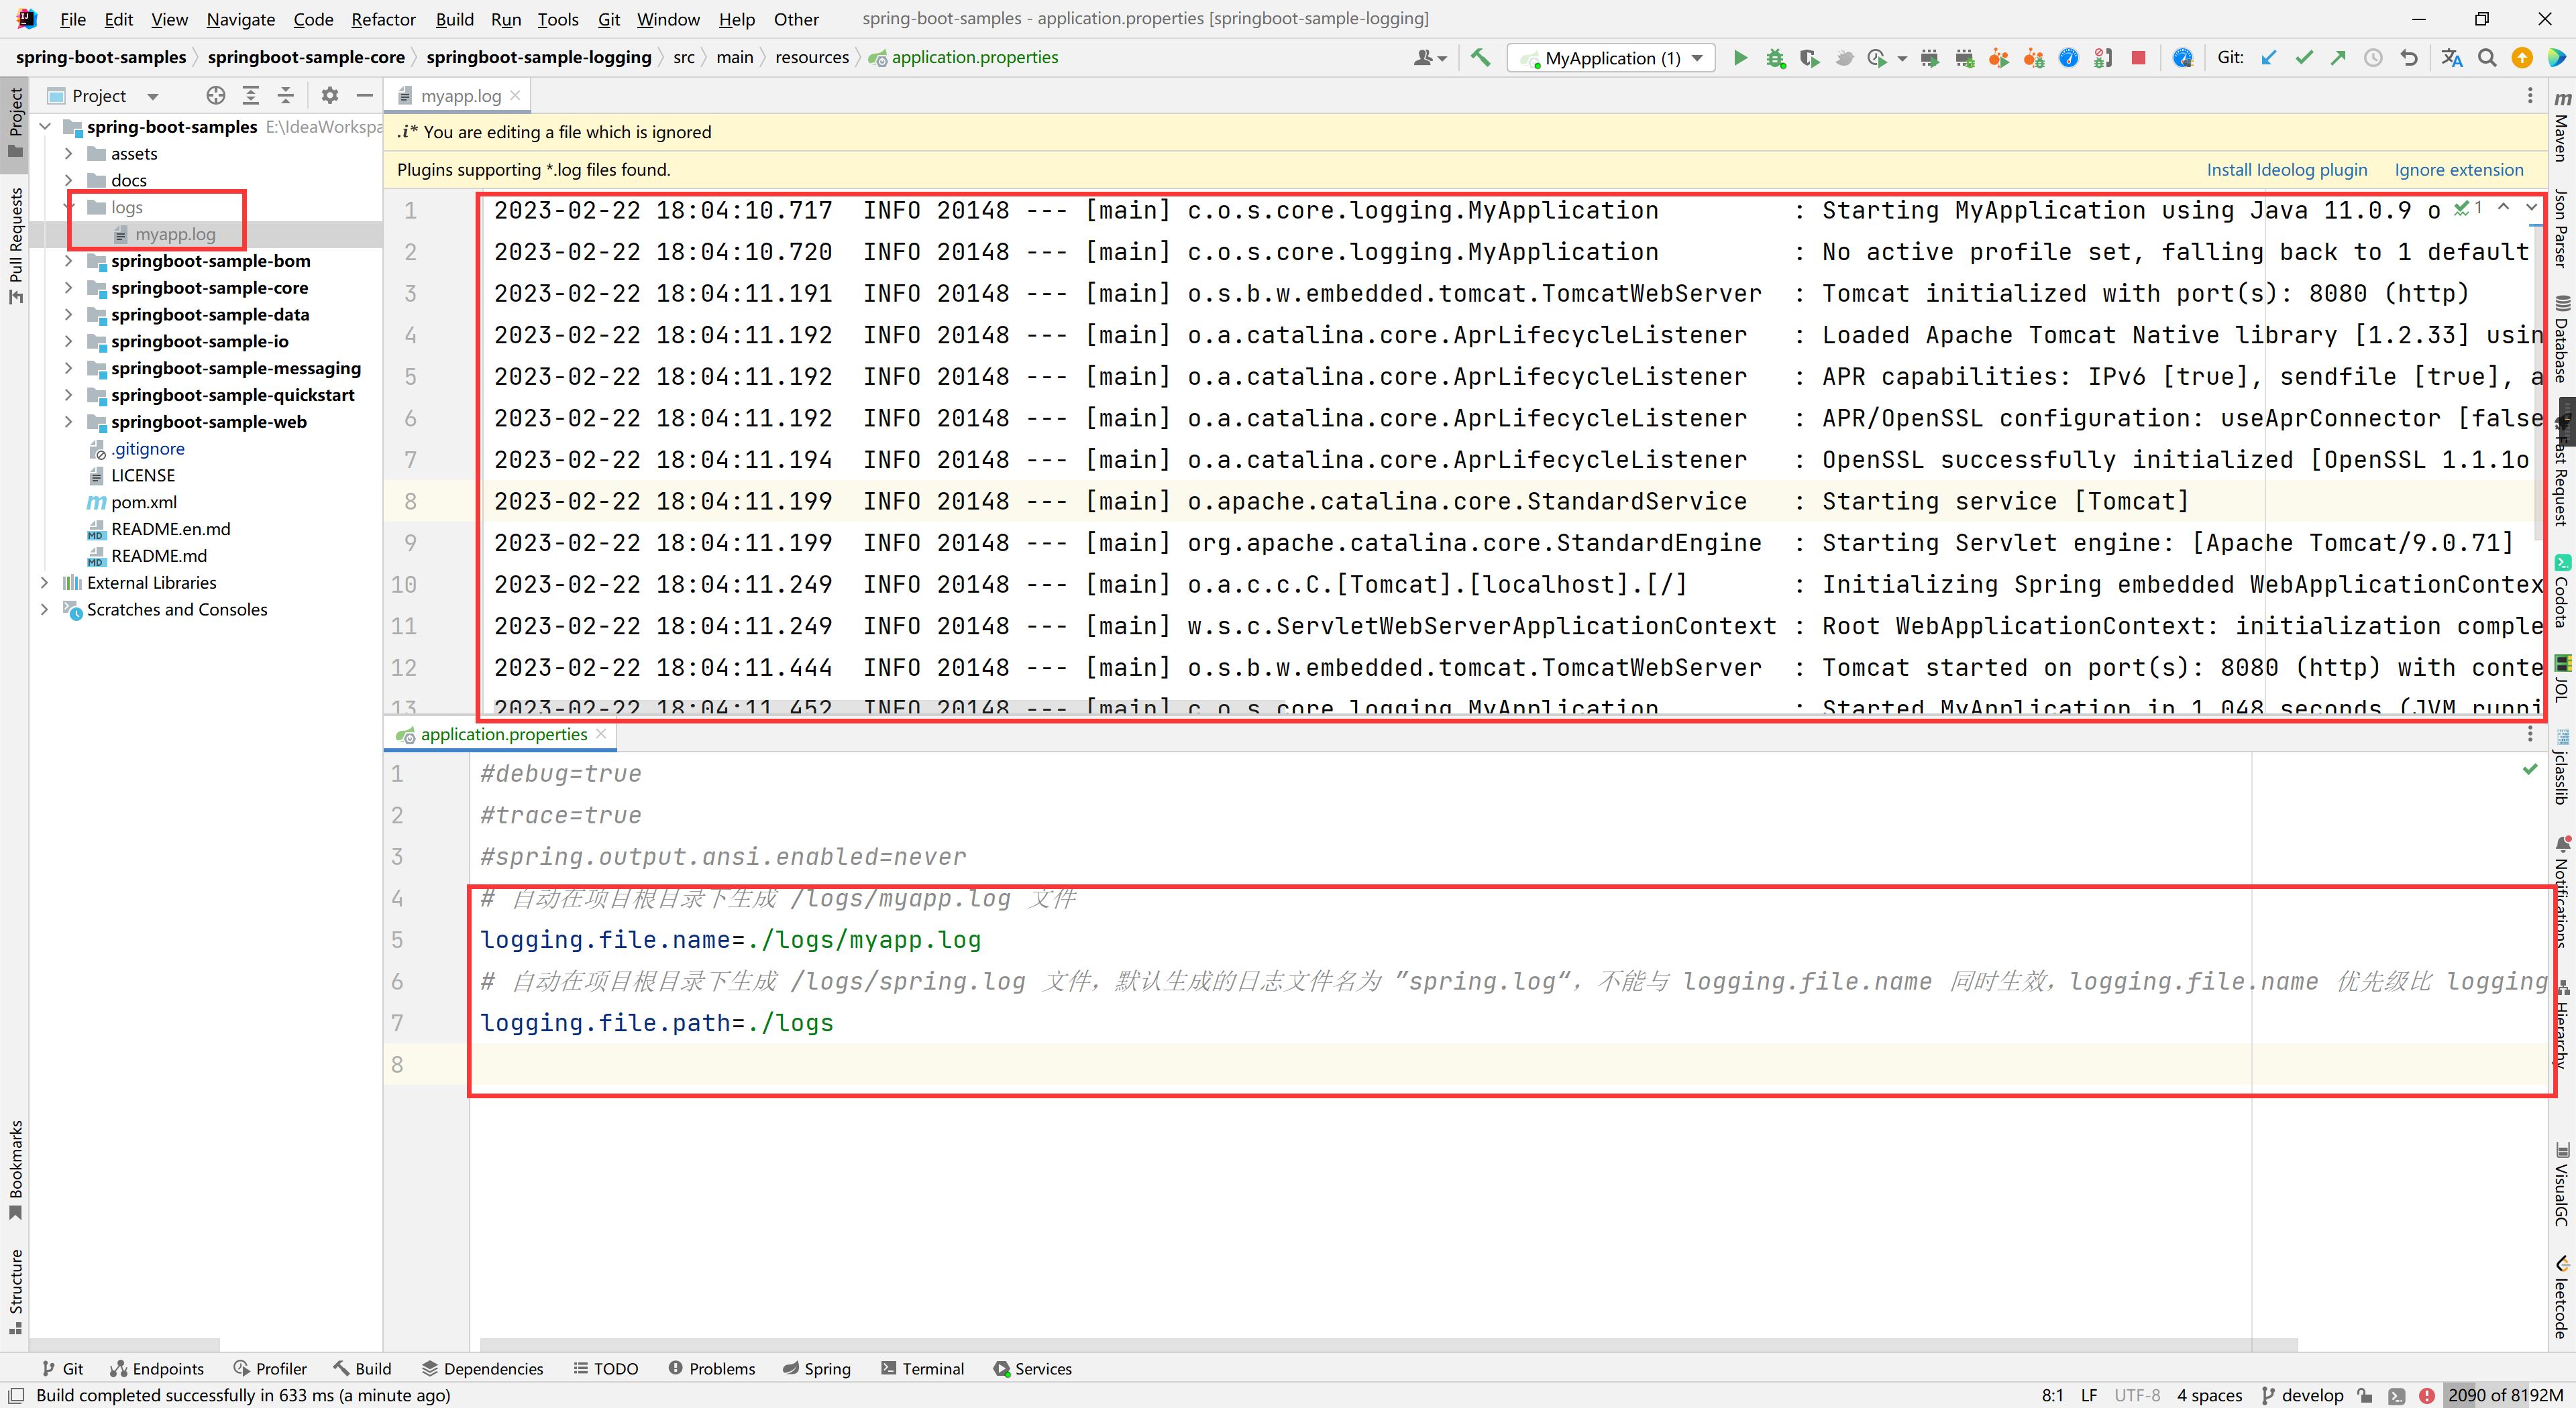Screen dimensions: 2576x1408
Task: Close the myapp.log tab
Action: click(515, 95)
